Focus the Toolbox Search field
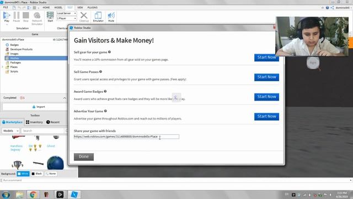 (43, 130)
